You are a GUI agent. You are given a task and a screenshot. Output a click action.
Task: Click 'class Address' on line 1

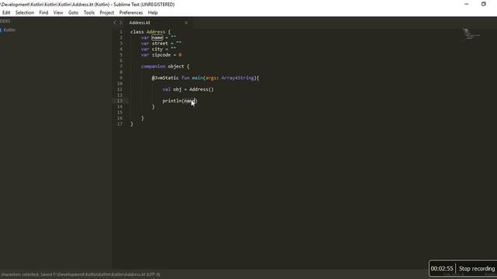click(148, 32)
